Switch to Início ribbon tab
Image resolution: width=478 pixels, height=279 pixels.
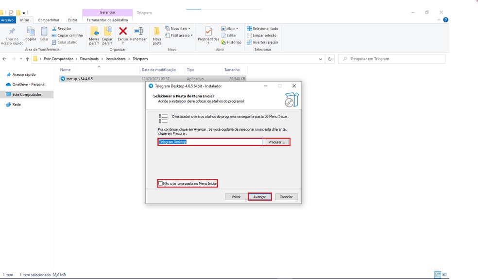pyautogui.click(x=25, y=20)
